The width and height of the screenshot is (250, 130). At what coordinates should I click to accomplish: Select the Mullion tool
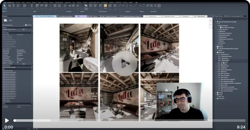pyautogui.click(x=59, y=6)
